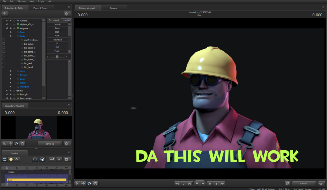Open the Scripts menu
The height and width of the screenshot is (190, 327).
41,1
